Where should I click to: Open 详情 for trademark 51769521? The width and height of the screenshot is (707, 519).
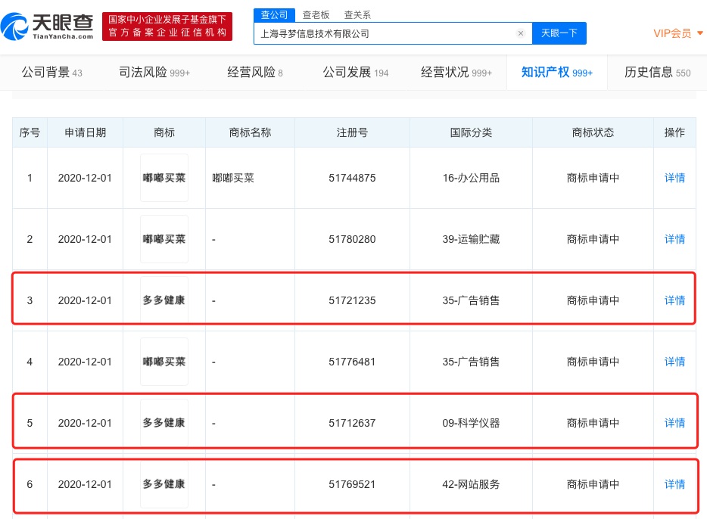tap(674, 484)
